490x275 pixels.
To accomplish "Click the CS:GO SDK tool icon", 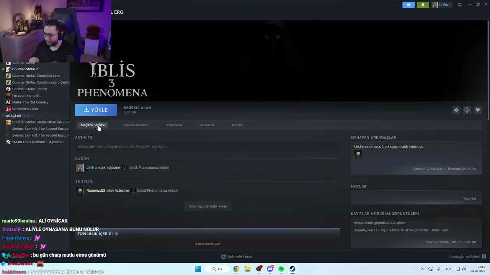I will click(8, 122).
